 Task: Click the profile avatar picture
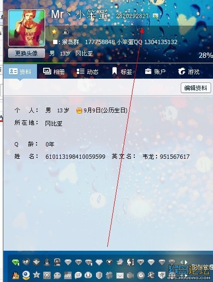[x=27, y=28]
